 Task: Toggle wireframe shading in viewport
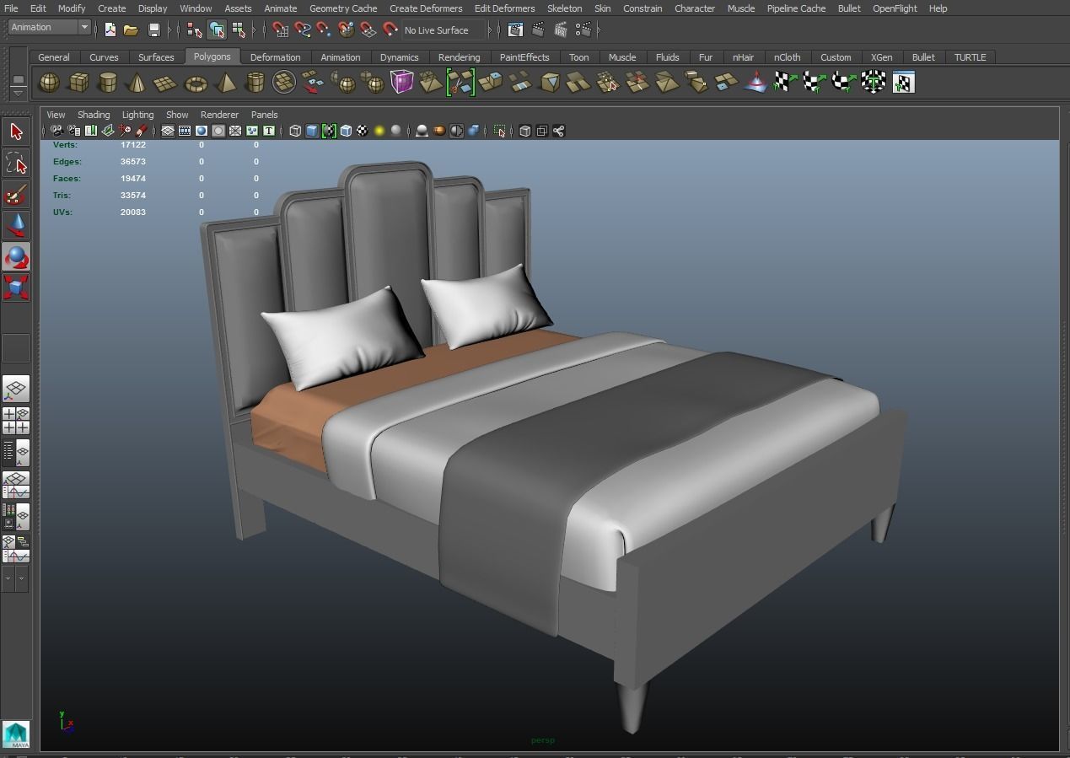tap(295, 131)
